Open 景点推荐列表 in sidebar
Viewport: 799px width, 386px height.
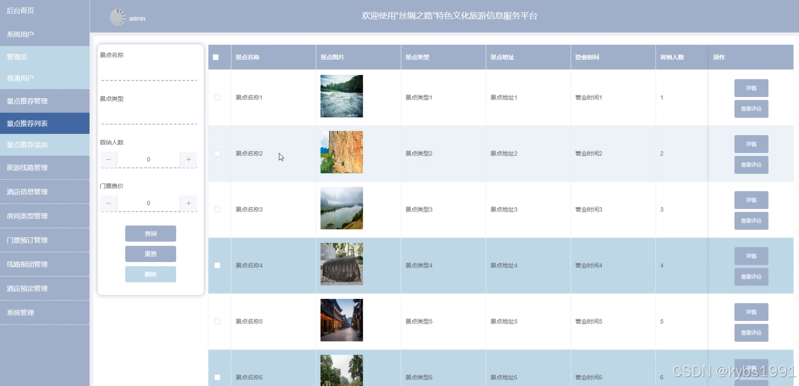click(44, 123)
